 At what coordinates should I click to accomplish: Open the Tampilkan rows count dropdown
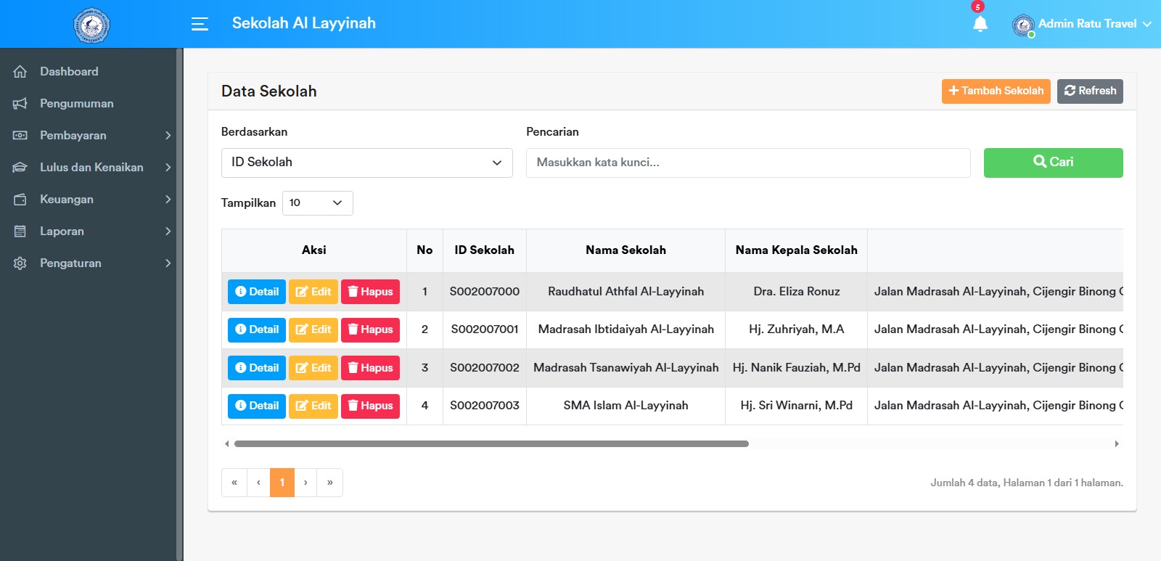317,203
